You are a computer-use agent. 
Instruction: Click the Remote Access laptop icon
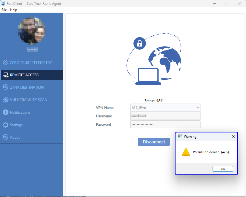6,75
